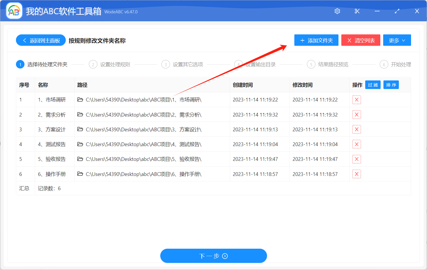Select step 5 结果路径预览
The height and width of the screenshot is (270, 427).
point(333,64)
